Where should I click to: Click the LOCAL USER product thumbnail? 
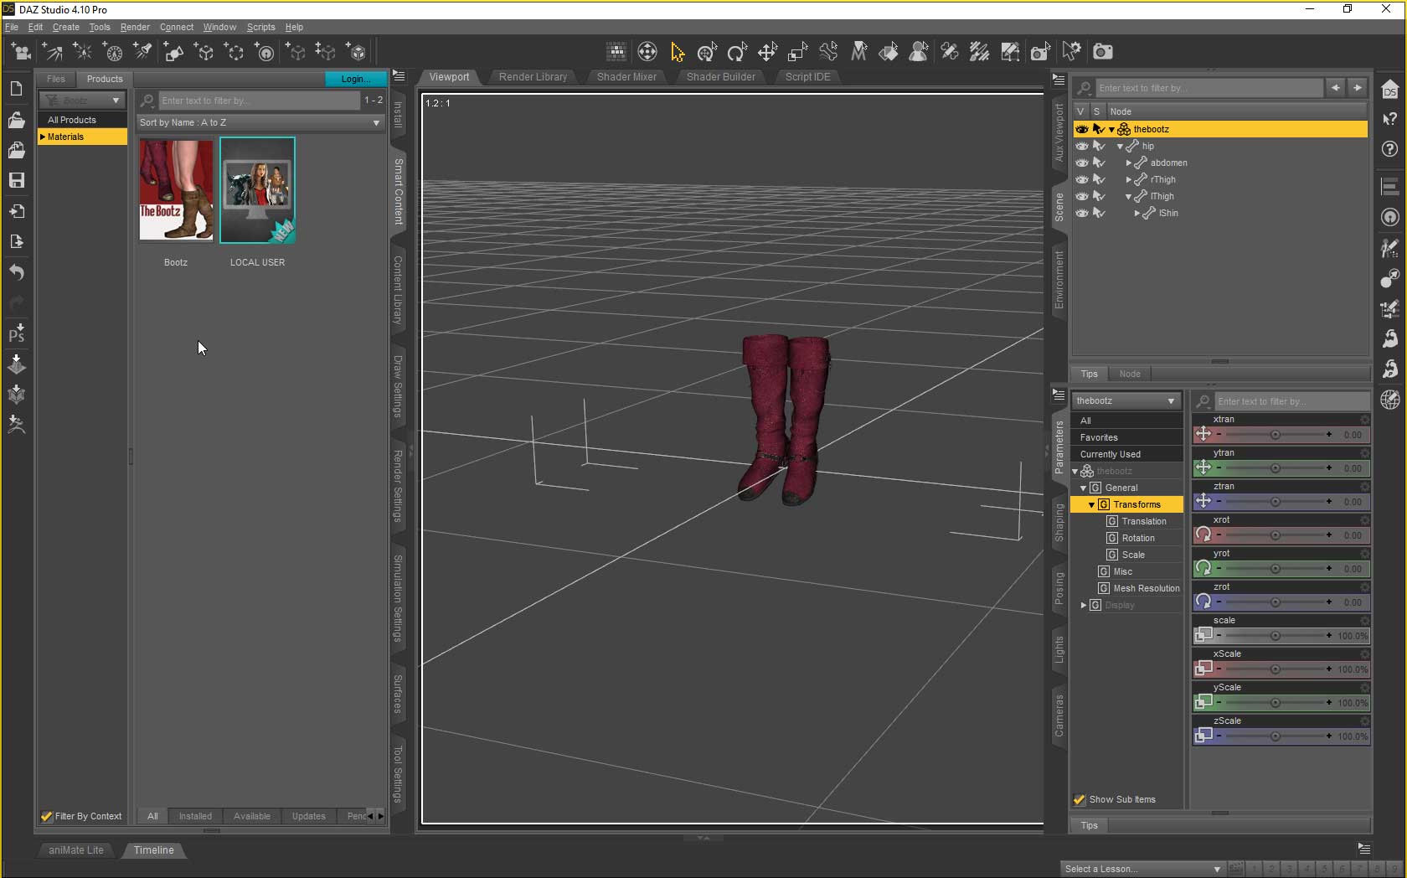257,190
